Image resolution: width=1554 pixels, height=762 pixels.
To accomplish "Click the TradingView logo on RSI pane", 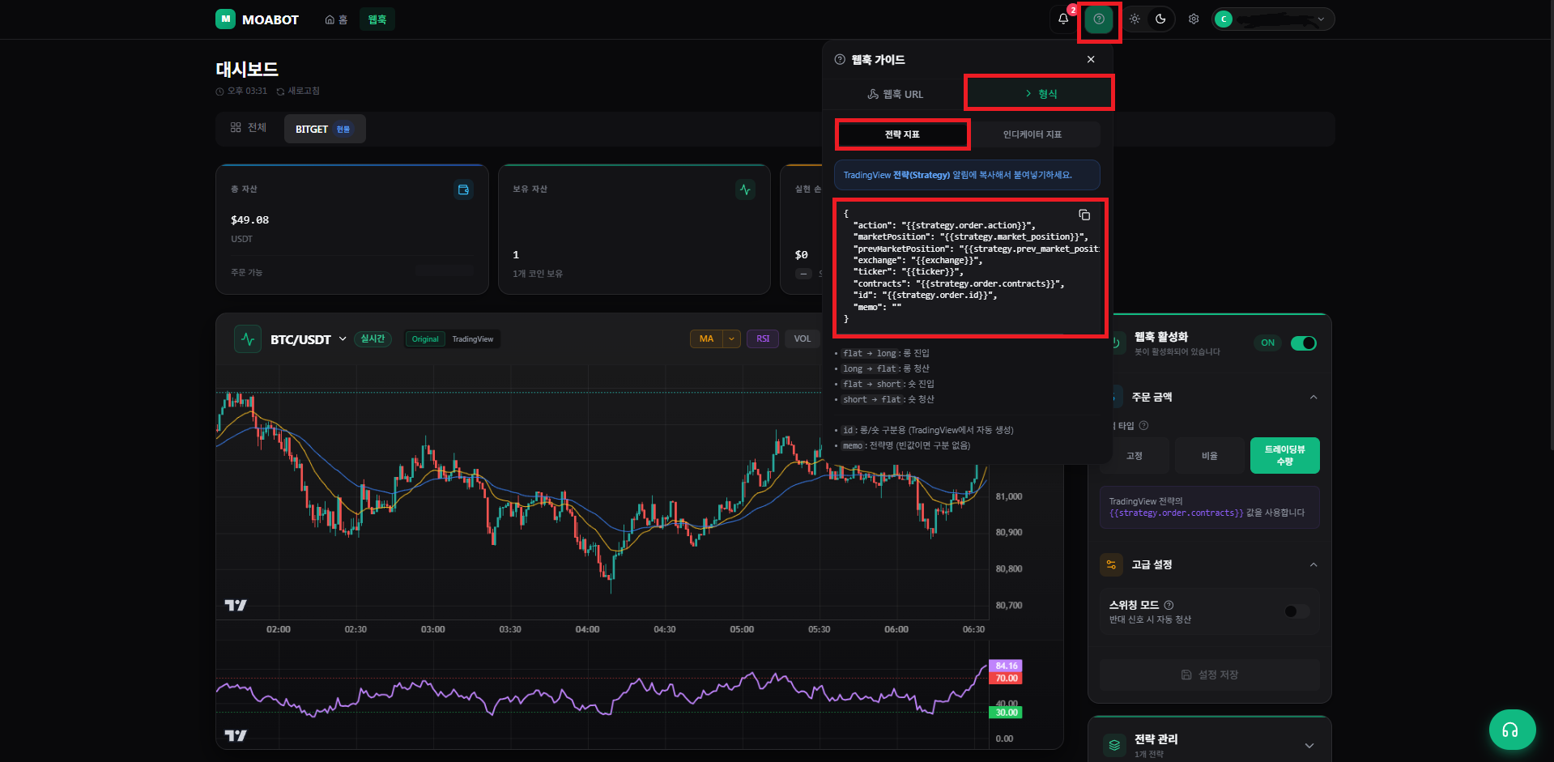I will (x=236, y=735).
